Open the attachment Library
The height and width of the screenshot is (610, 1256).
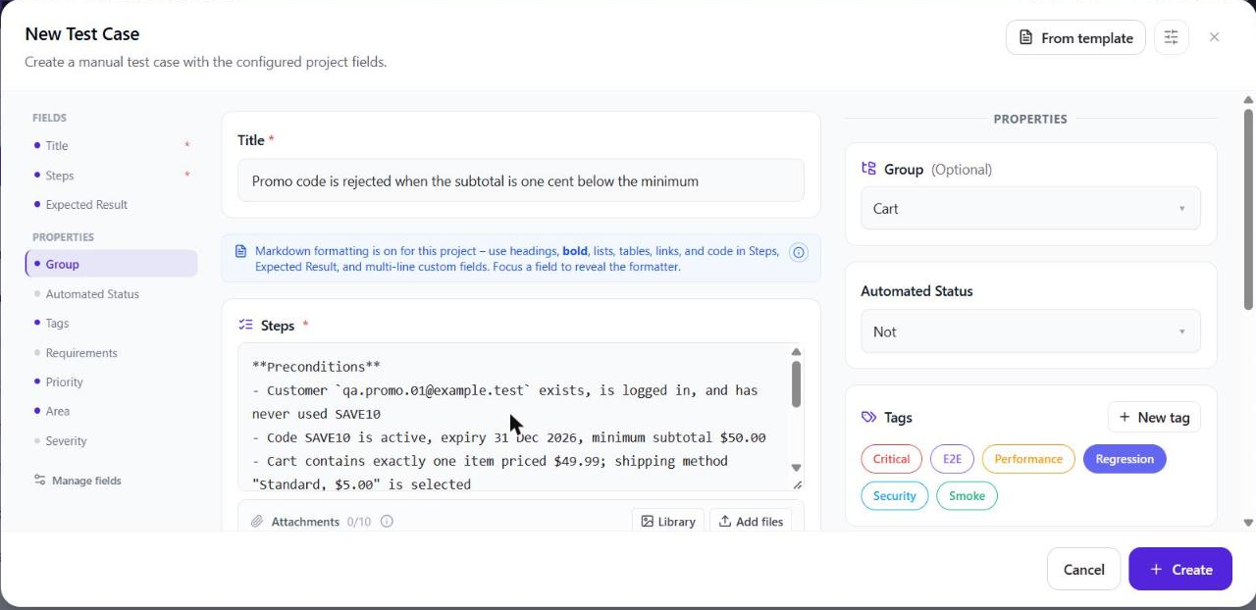pyautogui.click(x=668, y=521)
